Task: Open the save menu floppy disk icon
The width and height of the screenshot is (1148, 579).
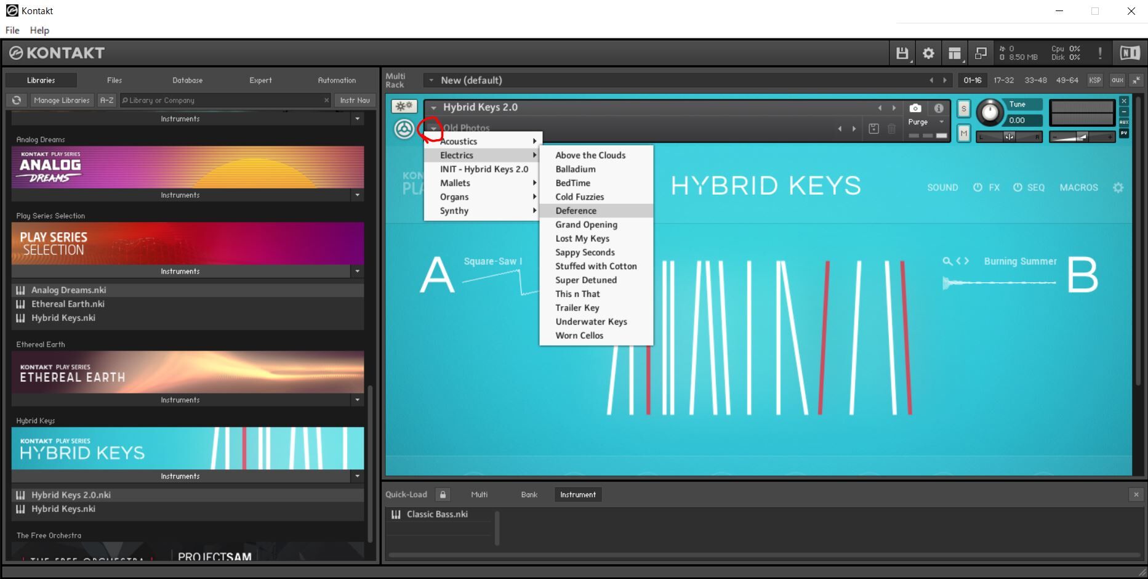Action: point(902,54)
